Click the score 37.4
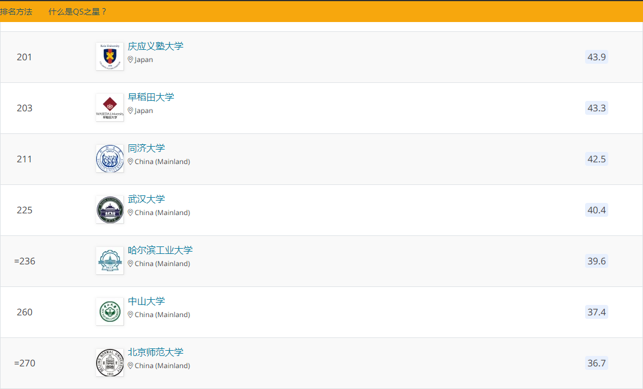Viewport: 643px width, 389px height. click(596, 312)
